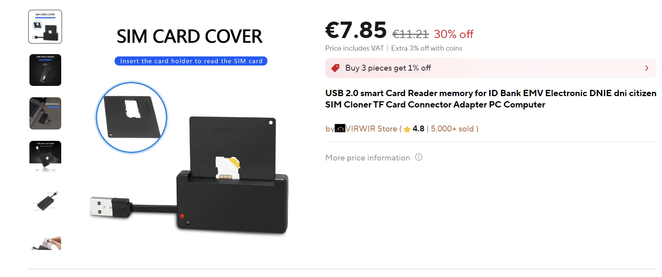Select the SIM CARD COVER thumbnail

[x=45, y=27]
